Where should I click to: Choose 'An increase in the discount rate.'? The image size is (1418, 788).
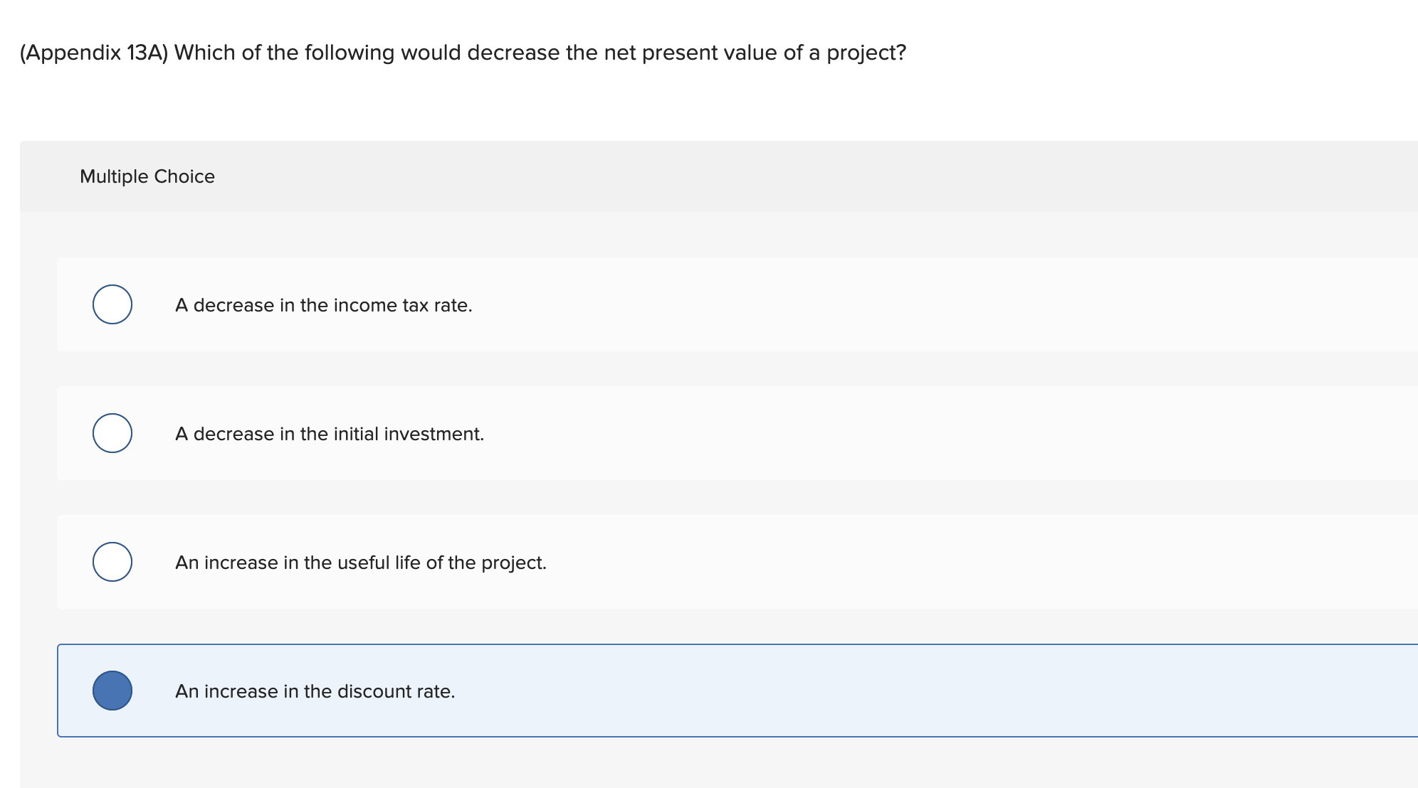(x=315, y=691)
